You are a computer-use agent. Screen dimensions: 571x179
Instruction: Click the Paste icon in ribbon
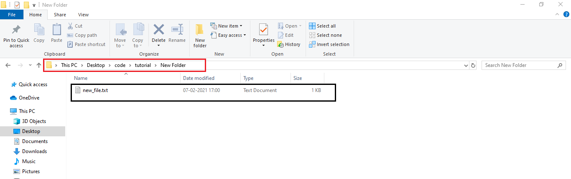click(x=56, y=30)
